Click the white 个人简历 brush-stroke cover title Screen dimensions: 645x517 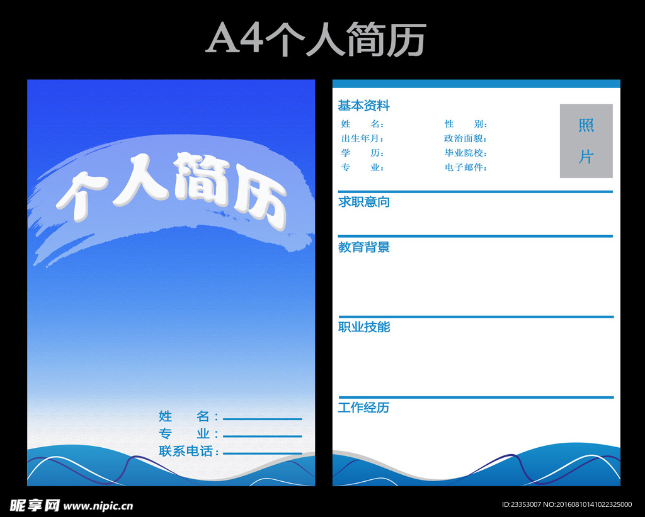(171, 190)
